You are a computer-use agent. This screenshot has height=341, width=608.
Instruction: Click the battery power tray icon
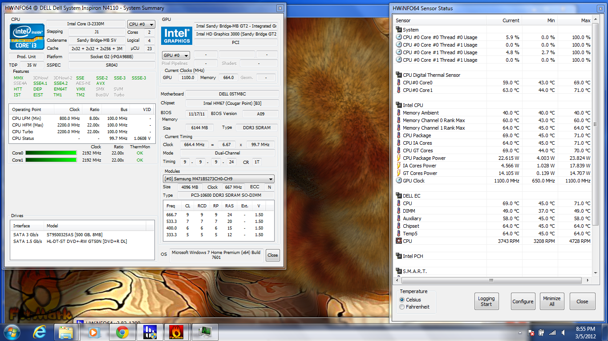(x=542, y=332)
